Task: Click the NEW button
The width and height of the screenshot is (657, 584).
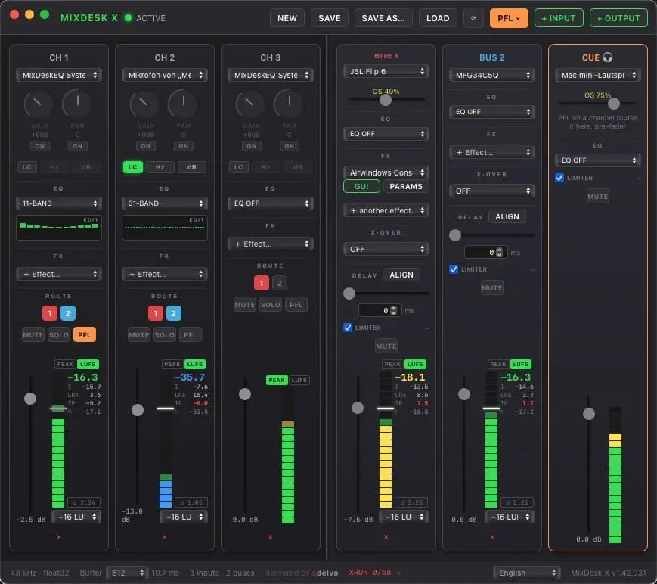Action: point(287,18)
